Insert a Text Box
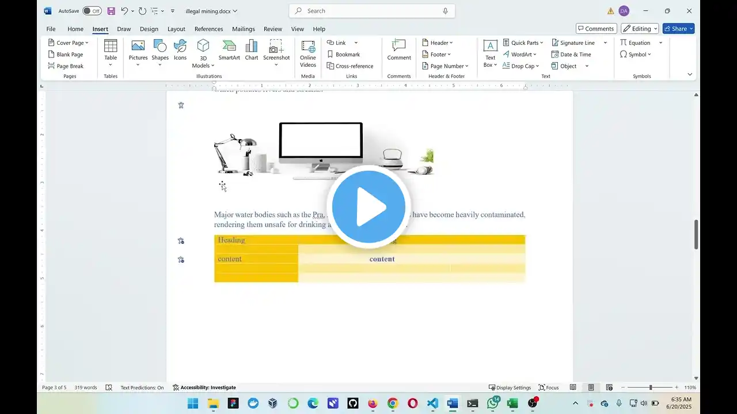Image resolution: width=737 pixels, height=414 pixels. coord(490,53)
